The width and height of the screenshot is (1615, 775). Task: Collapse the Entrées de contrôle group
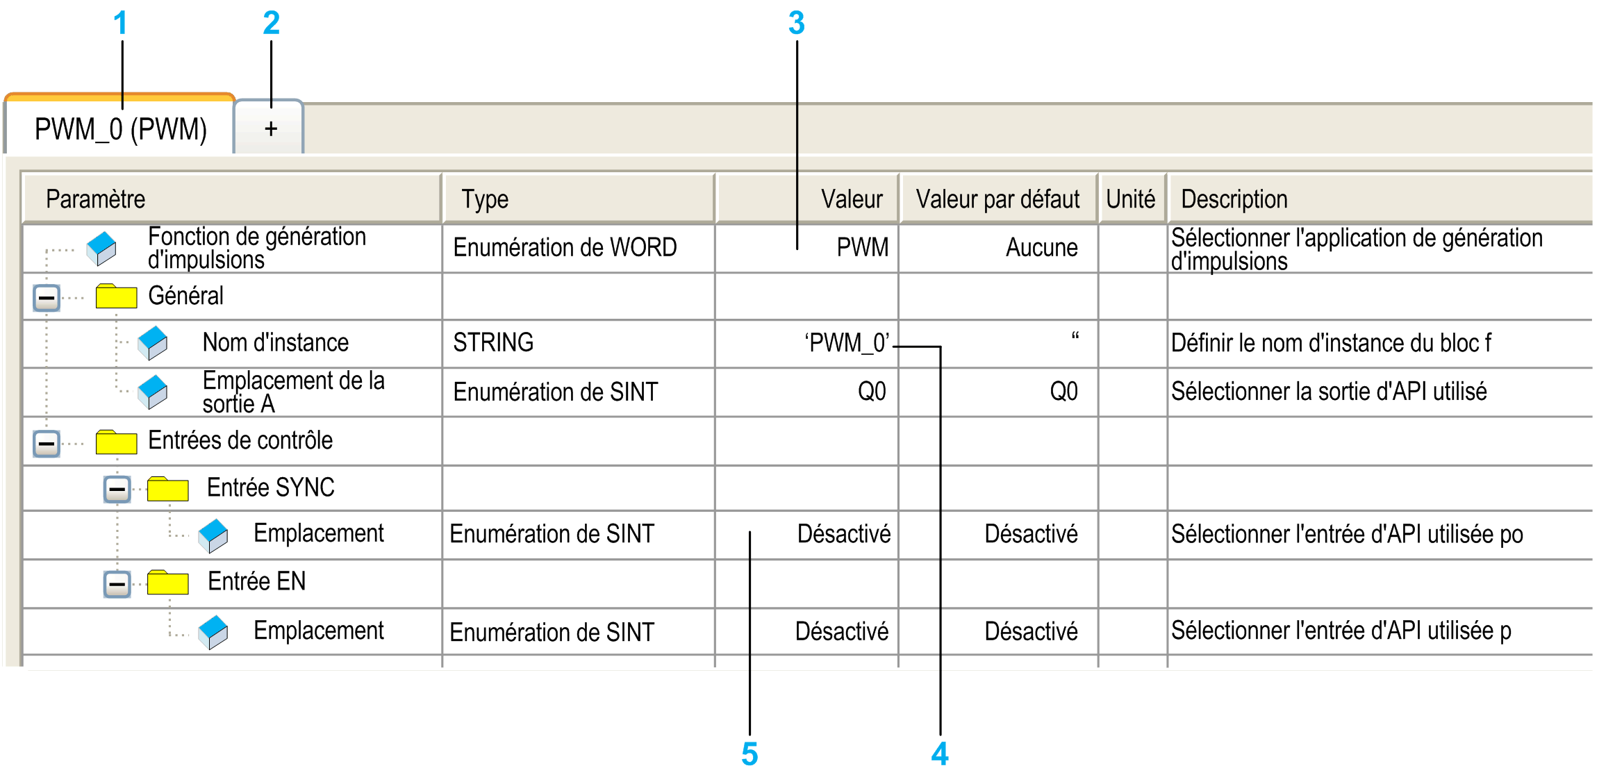(x=47, y=443)
